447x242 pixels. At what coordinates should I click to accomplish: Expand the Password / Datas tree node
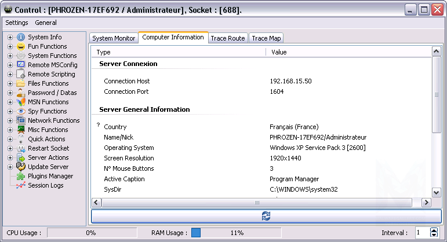click(10, 93)
